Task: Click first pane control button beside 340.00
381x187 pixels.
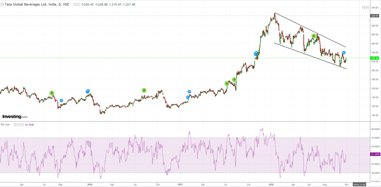Action: click(x=364, y=7)
